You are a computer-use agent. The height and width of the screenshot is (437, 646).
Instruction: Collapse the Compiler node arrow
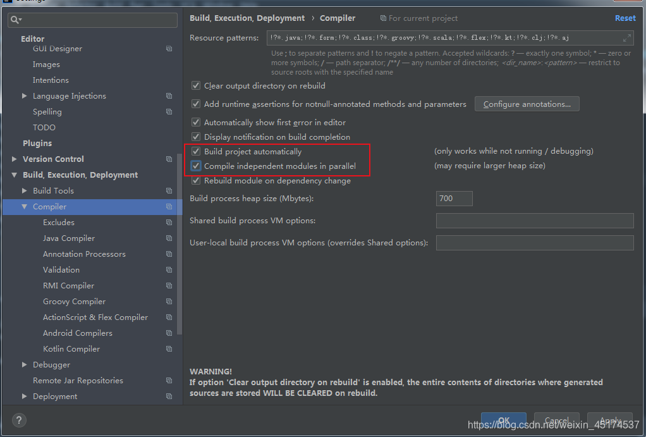coord(24,207)
